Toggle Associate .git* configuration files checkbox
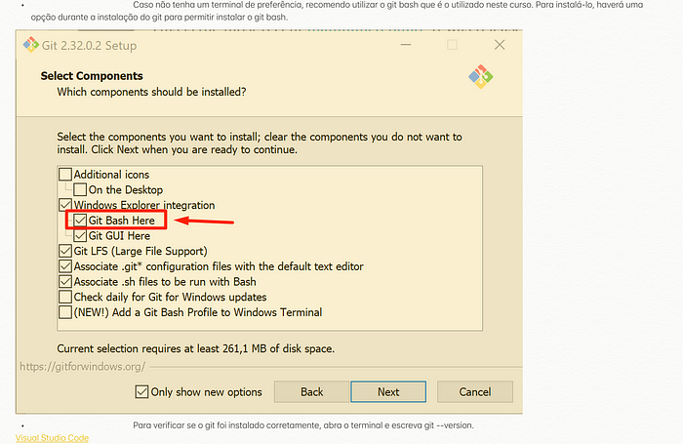Viewport: 683px width, 444px height. 65,266
